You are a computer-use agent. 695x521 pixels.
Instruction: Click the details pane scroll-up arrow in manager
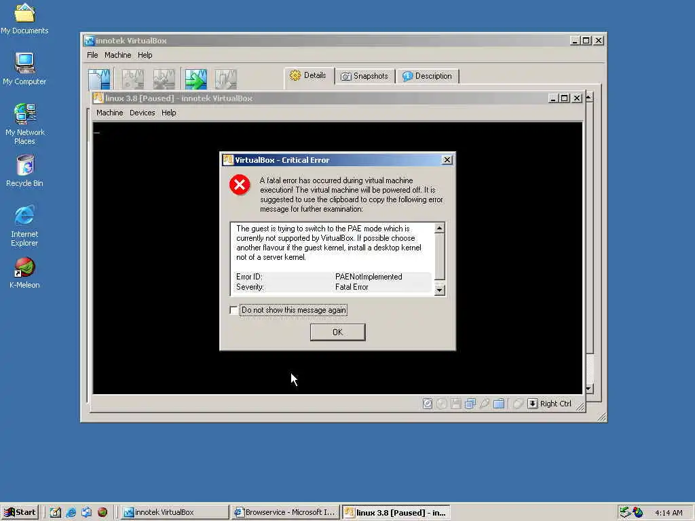click(x=590, y=97)
